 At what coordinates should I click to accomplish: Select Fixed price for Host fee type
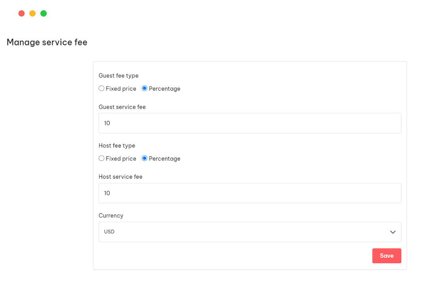pyautogui.click(x=101, y=158)
